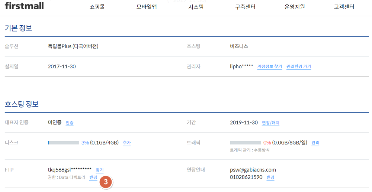Click the 연장/해지 link for hosting period

[x=270, y=123]
